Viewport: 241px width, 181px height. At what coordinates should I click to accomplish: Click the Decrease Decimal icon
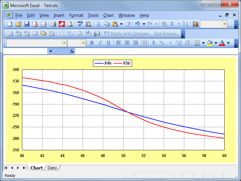187,43
